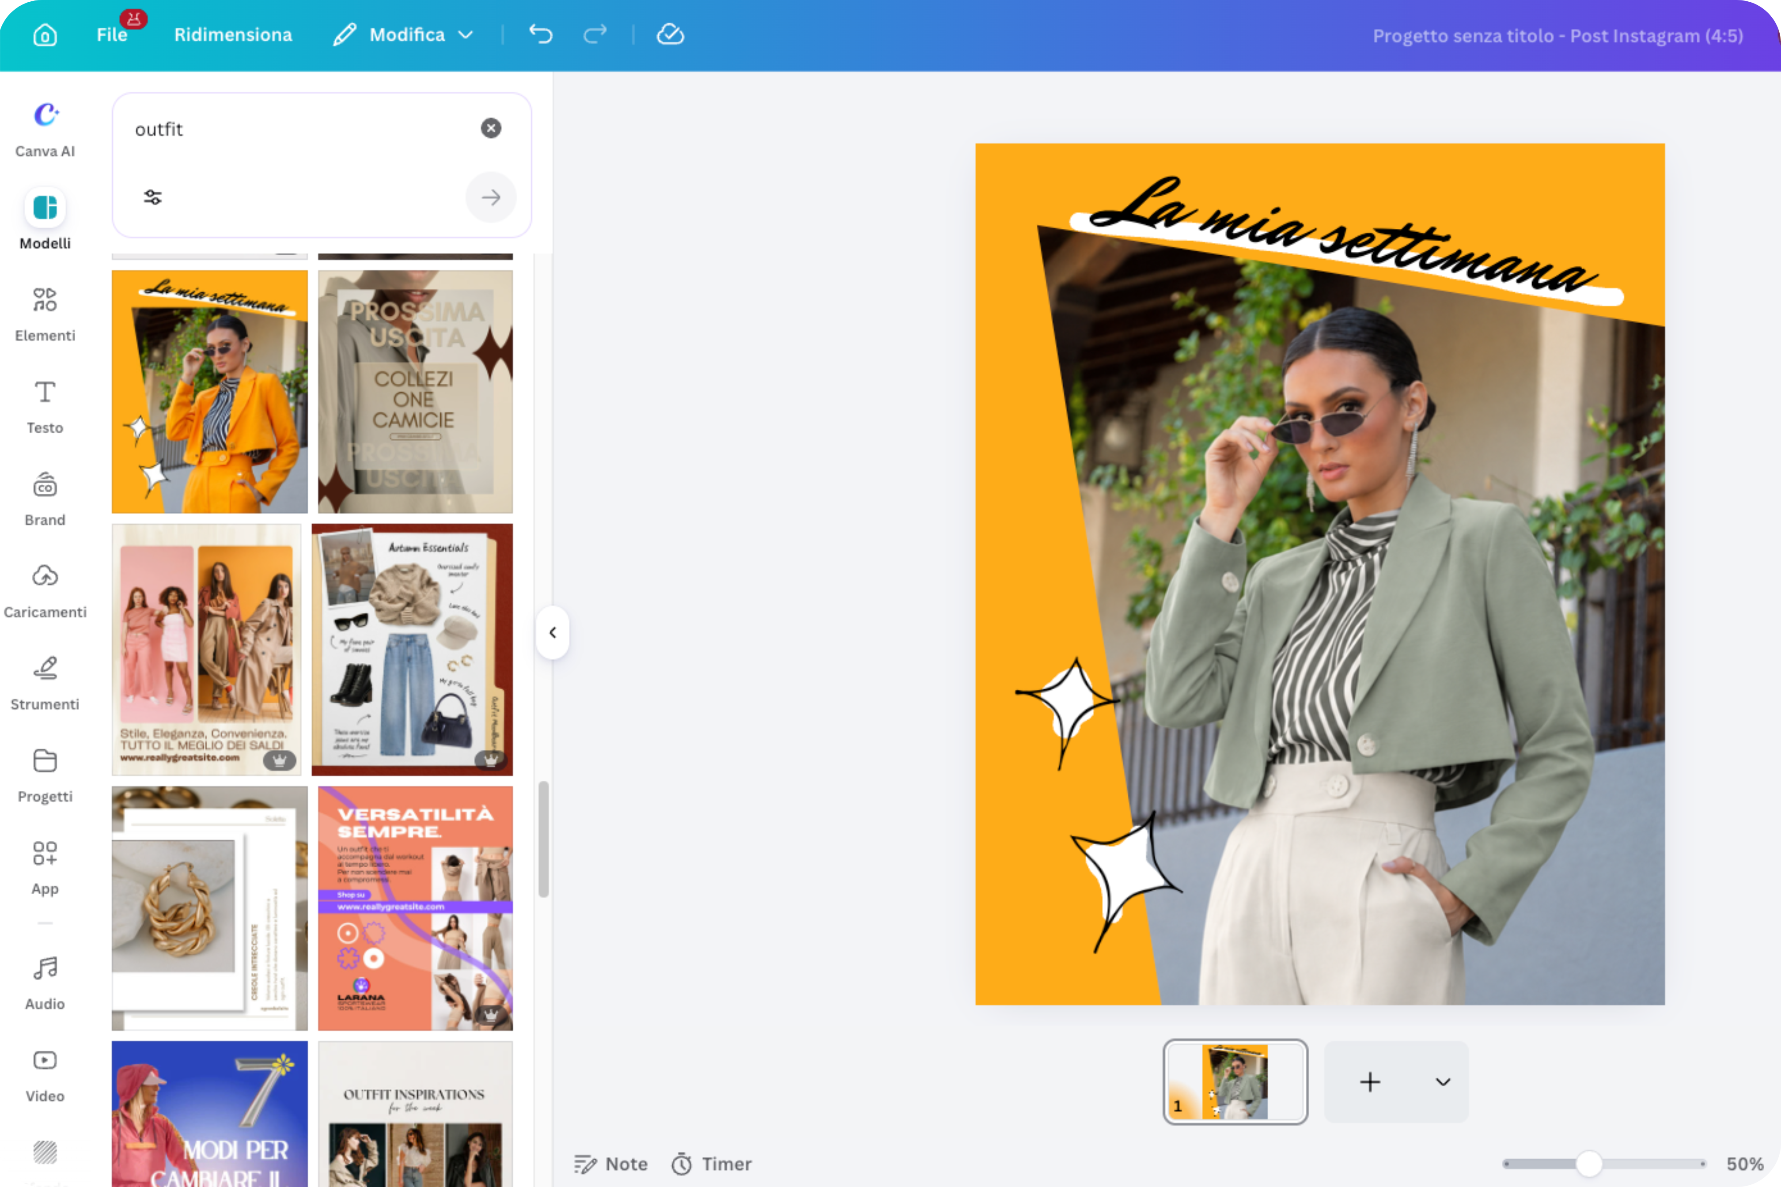Select the Collezione Camicie template

pyautogui.click(x=415, y=391)
